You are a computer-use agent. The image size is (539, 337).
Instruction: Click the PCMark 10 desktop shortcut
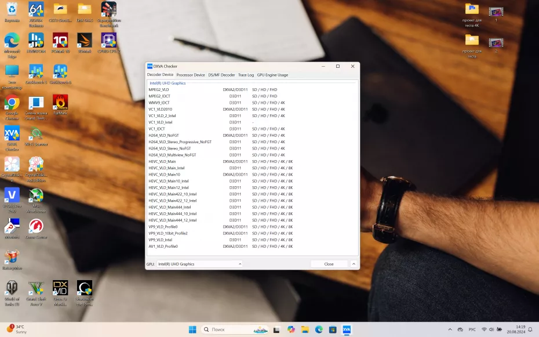pos(60,42)
